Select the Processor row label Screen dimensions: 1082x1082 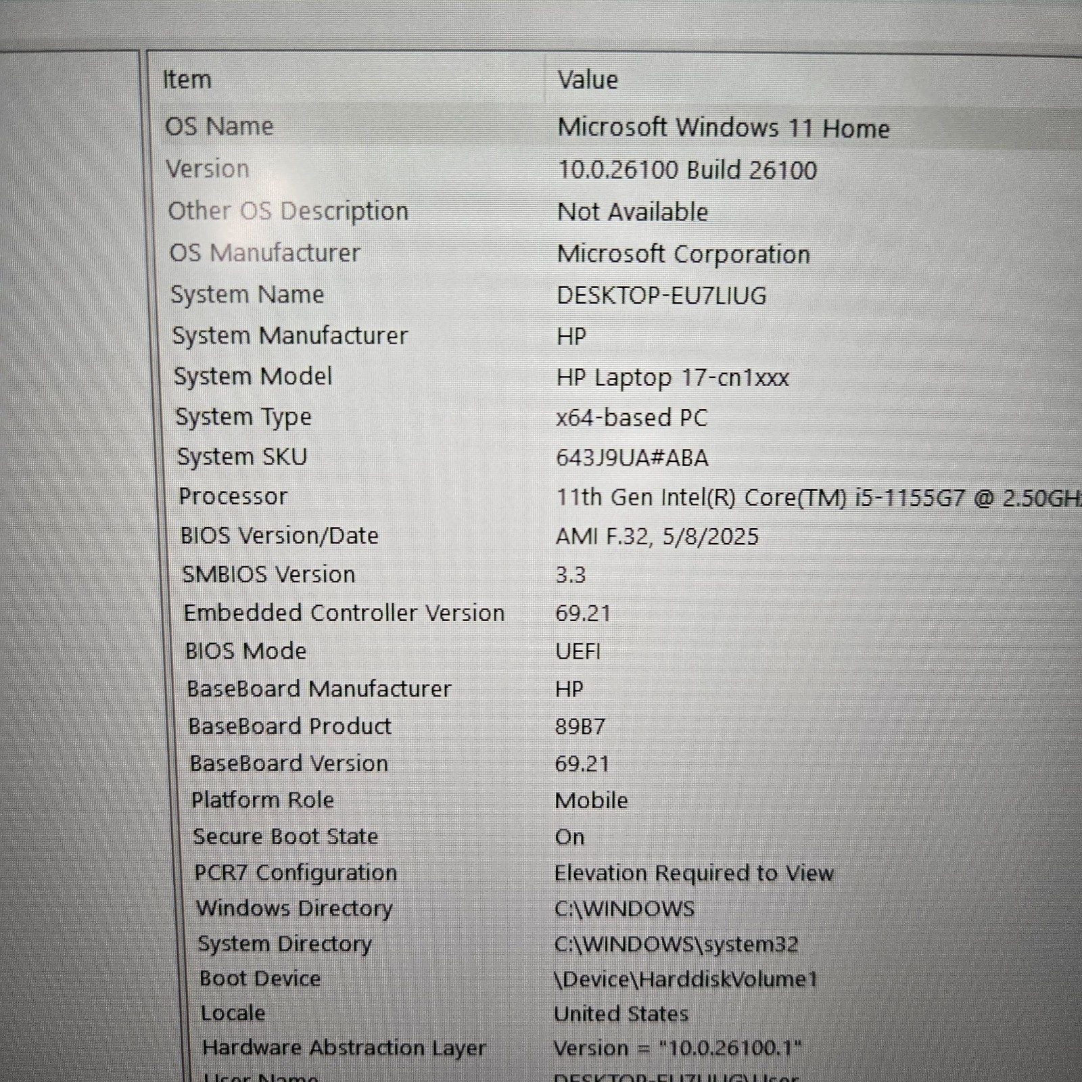[233, 496]
